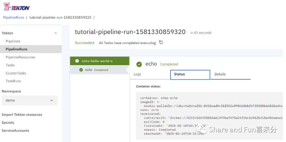Navigate to PipelineResources page
This screenshot has height=142, width=286.
[20, 57]
